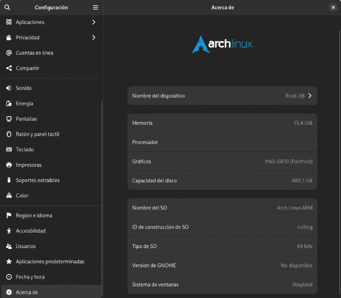This screenshot has width=341, height=298.
Task: Open Fecha y hora settings
Action: coord(51,277)
